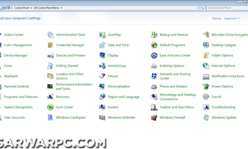248x149 pixels.
Task: Open the Keyboard link
Action: point(11,76)
